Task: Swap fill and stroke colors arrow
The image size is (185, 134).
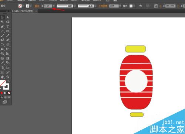Action: [x=9, y=81]
